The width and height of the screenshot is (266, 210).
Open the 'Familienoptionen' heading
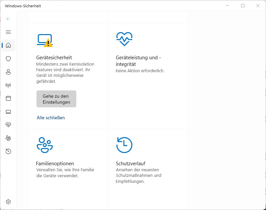(55, 164)
